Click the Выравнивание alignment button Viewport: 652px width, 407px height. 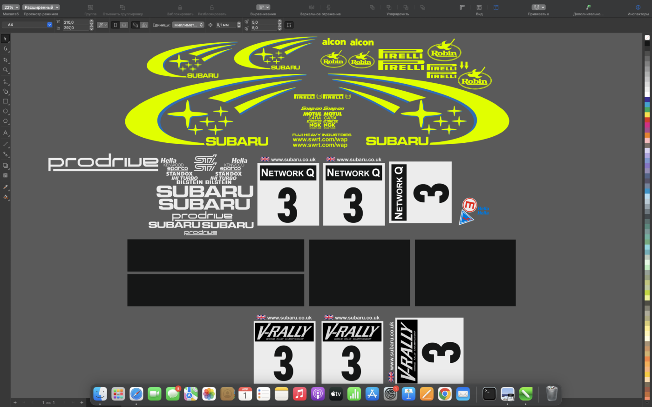tap(263, 7)
